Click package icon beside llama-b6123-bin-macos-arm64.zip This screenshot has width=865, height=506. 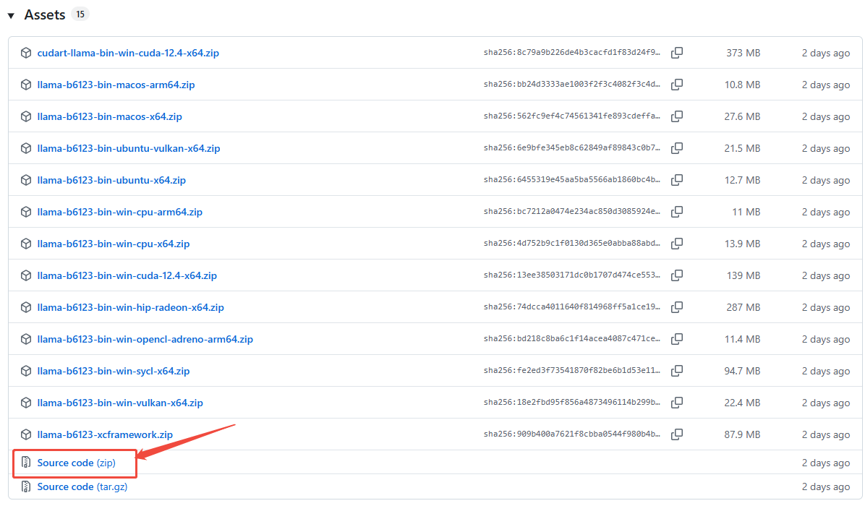[26, 85]
